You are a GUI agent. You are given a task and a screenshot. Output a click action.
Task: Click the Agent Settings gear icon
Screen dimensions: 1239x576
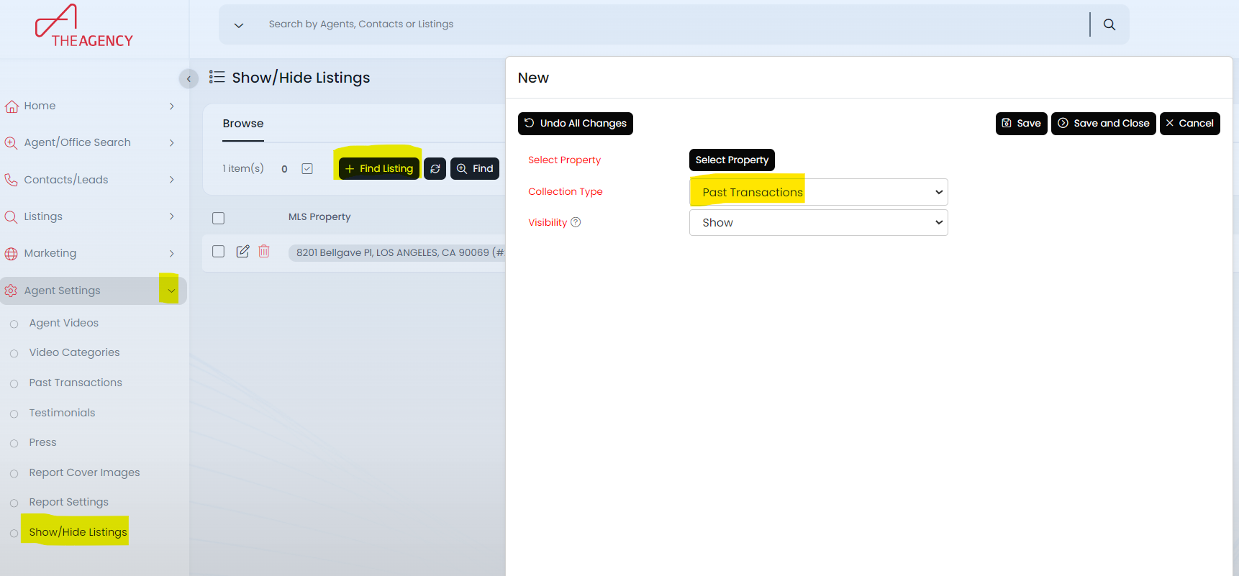tap(12, 291)
